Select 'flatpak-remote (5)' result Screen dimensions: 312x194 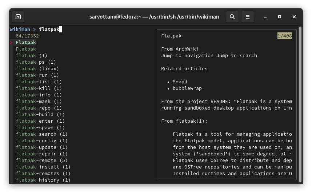[x=41, y=161]
